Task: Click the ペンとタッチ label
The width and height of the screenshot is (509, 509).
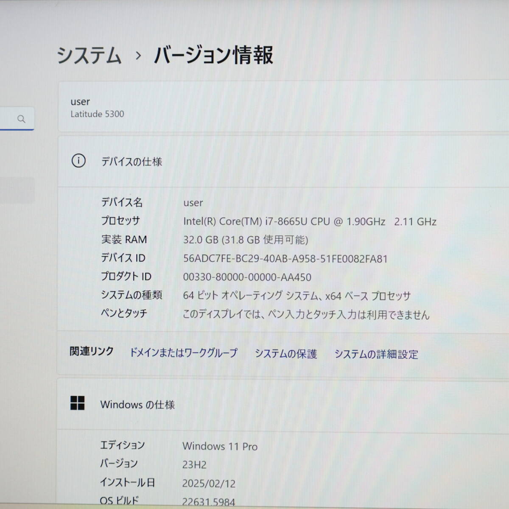Action: tap(124, 313)
